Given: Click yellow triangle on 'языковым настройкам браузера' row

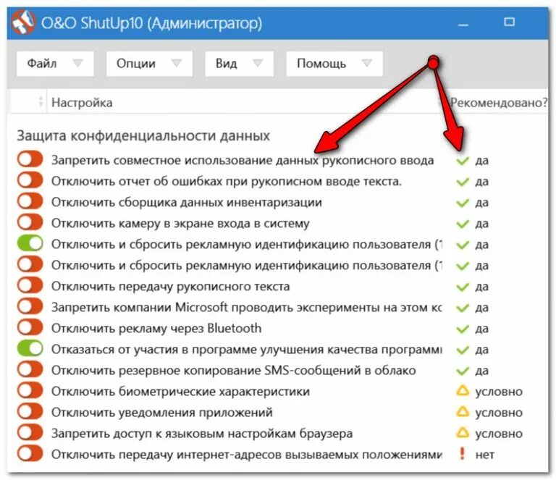Looking at the screenshot, I should pyautogui.click(x=463, y=432).
